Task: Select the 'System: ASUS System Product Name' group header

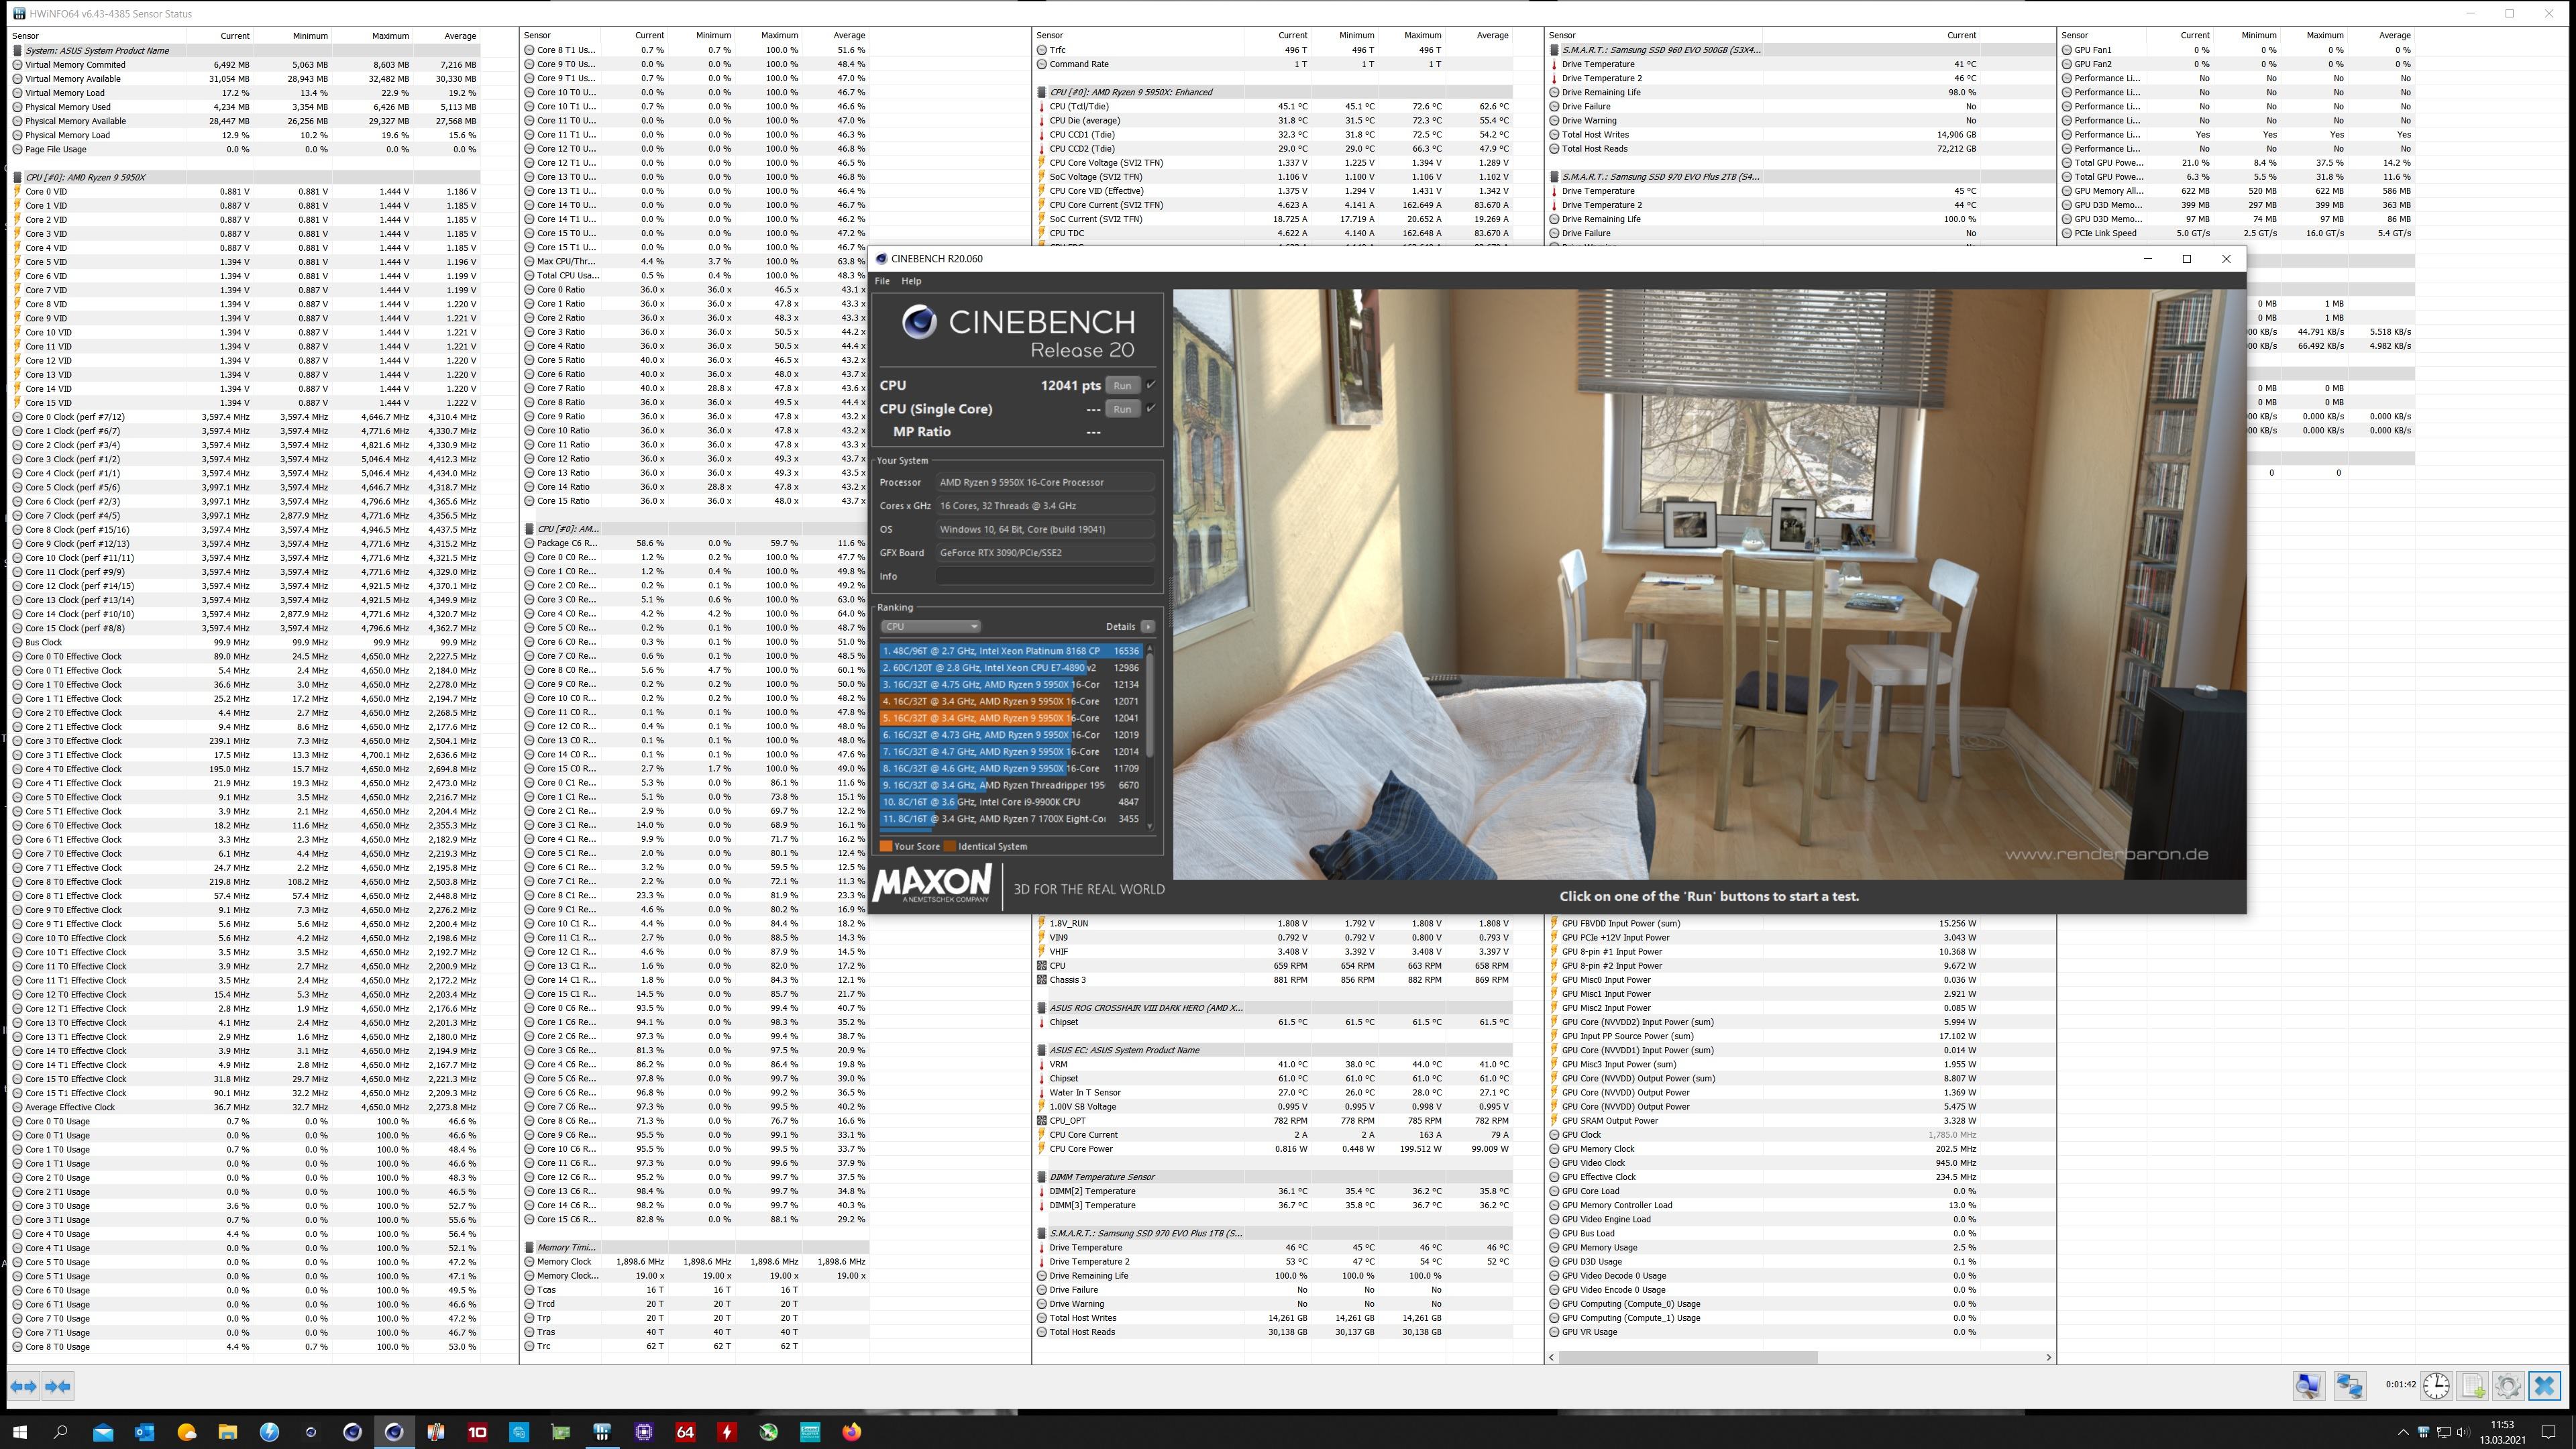Action: [245, 50]
